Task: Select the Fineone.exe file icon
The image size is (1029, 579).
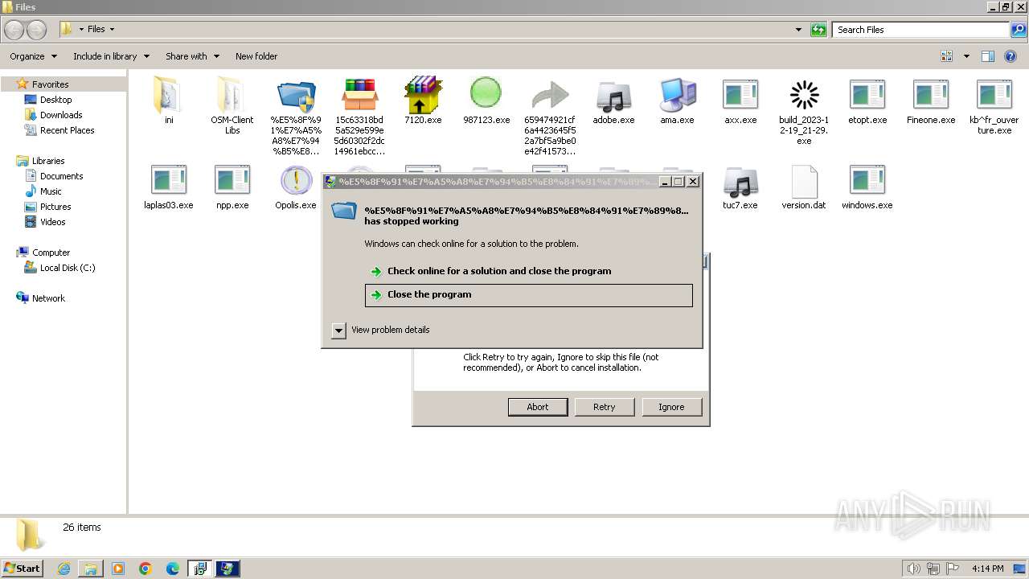Action: pyautogui.click(x=931, y=96)
